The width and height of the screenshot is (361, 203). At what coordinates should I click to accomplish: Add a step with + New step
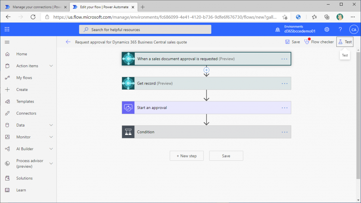[x=187, y=156]
